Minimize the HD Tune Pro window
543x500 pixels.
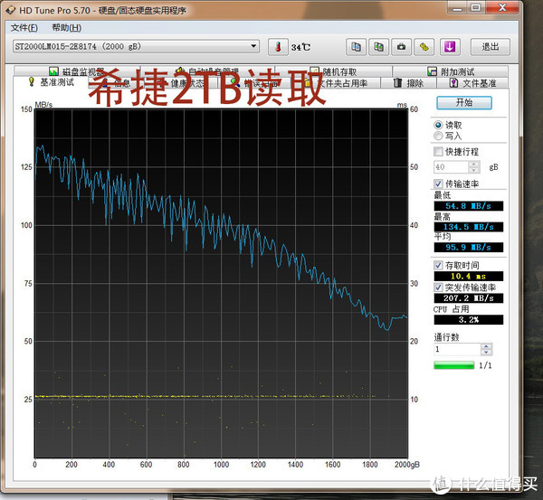click(457, 7)
